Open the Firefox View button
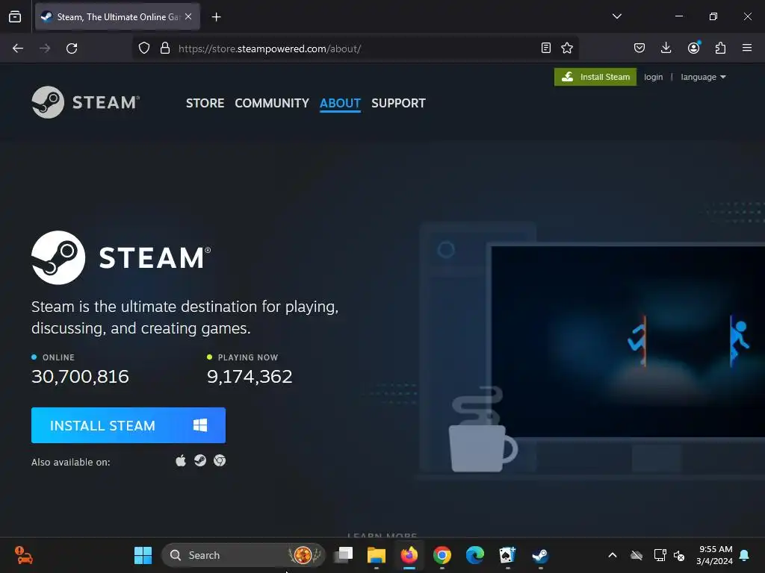This screenshot has height=573, width=765. point(15,16)
